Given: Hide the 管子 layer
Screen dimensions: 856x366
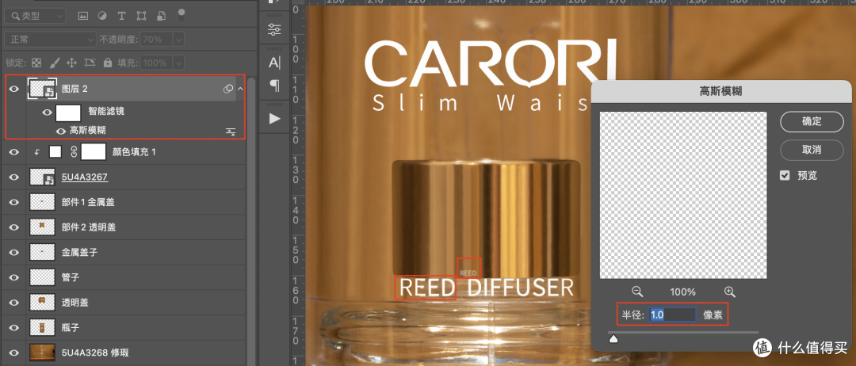Looking at the screenshot, I should tap(13, 277).
